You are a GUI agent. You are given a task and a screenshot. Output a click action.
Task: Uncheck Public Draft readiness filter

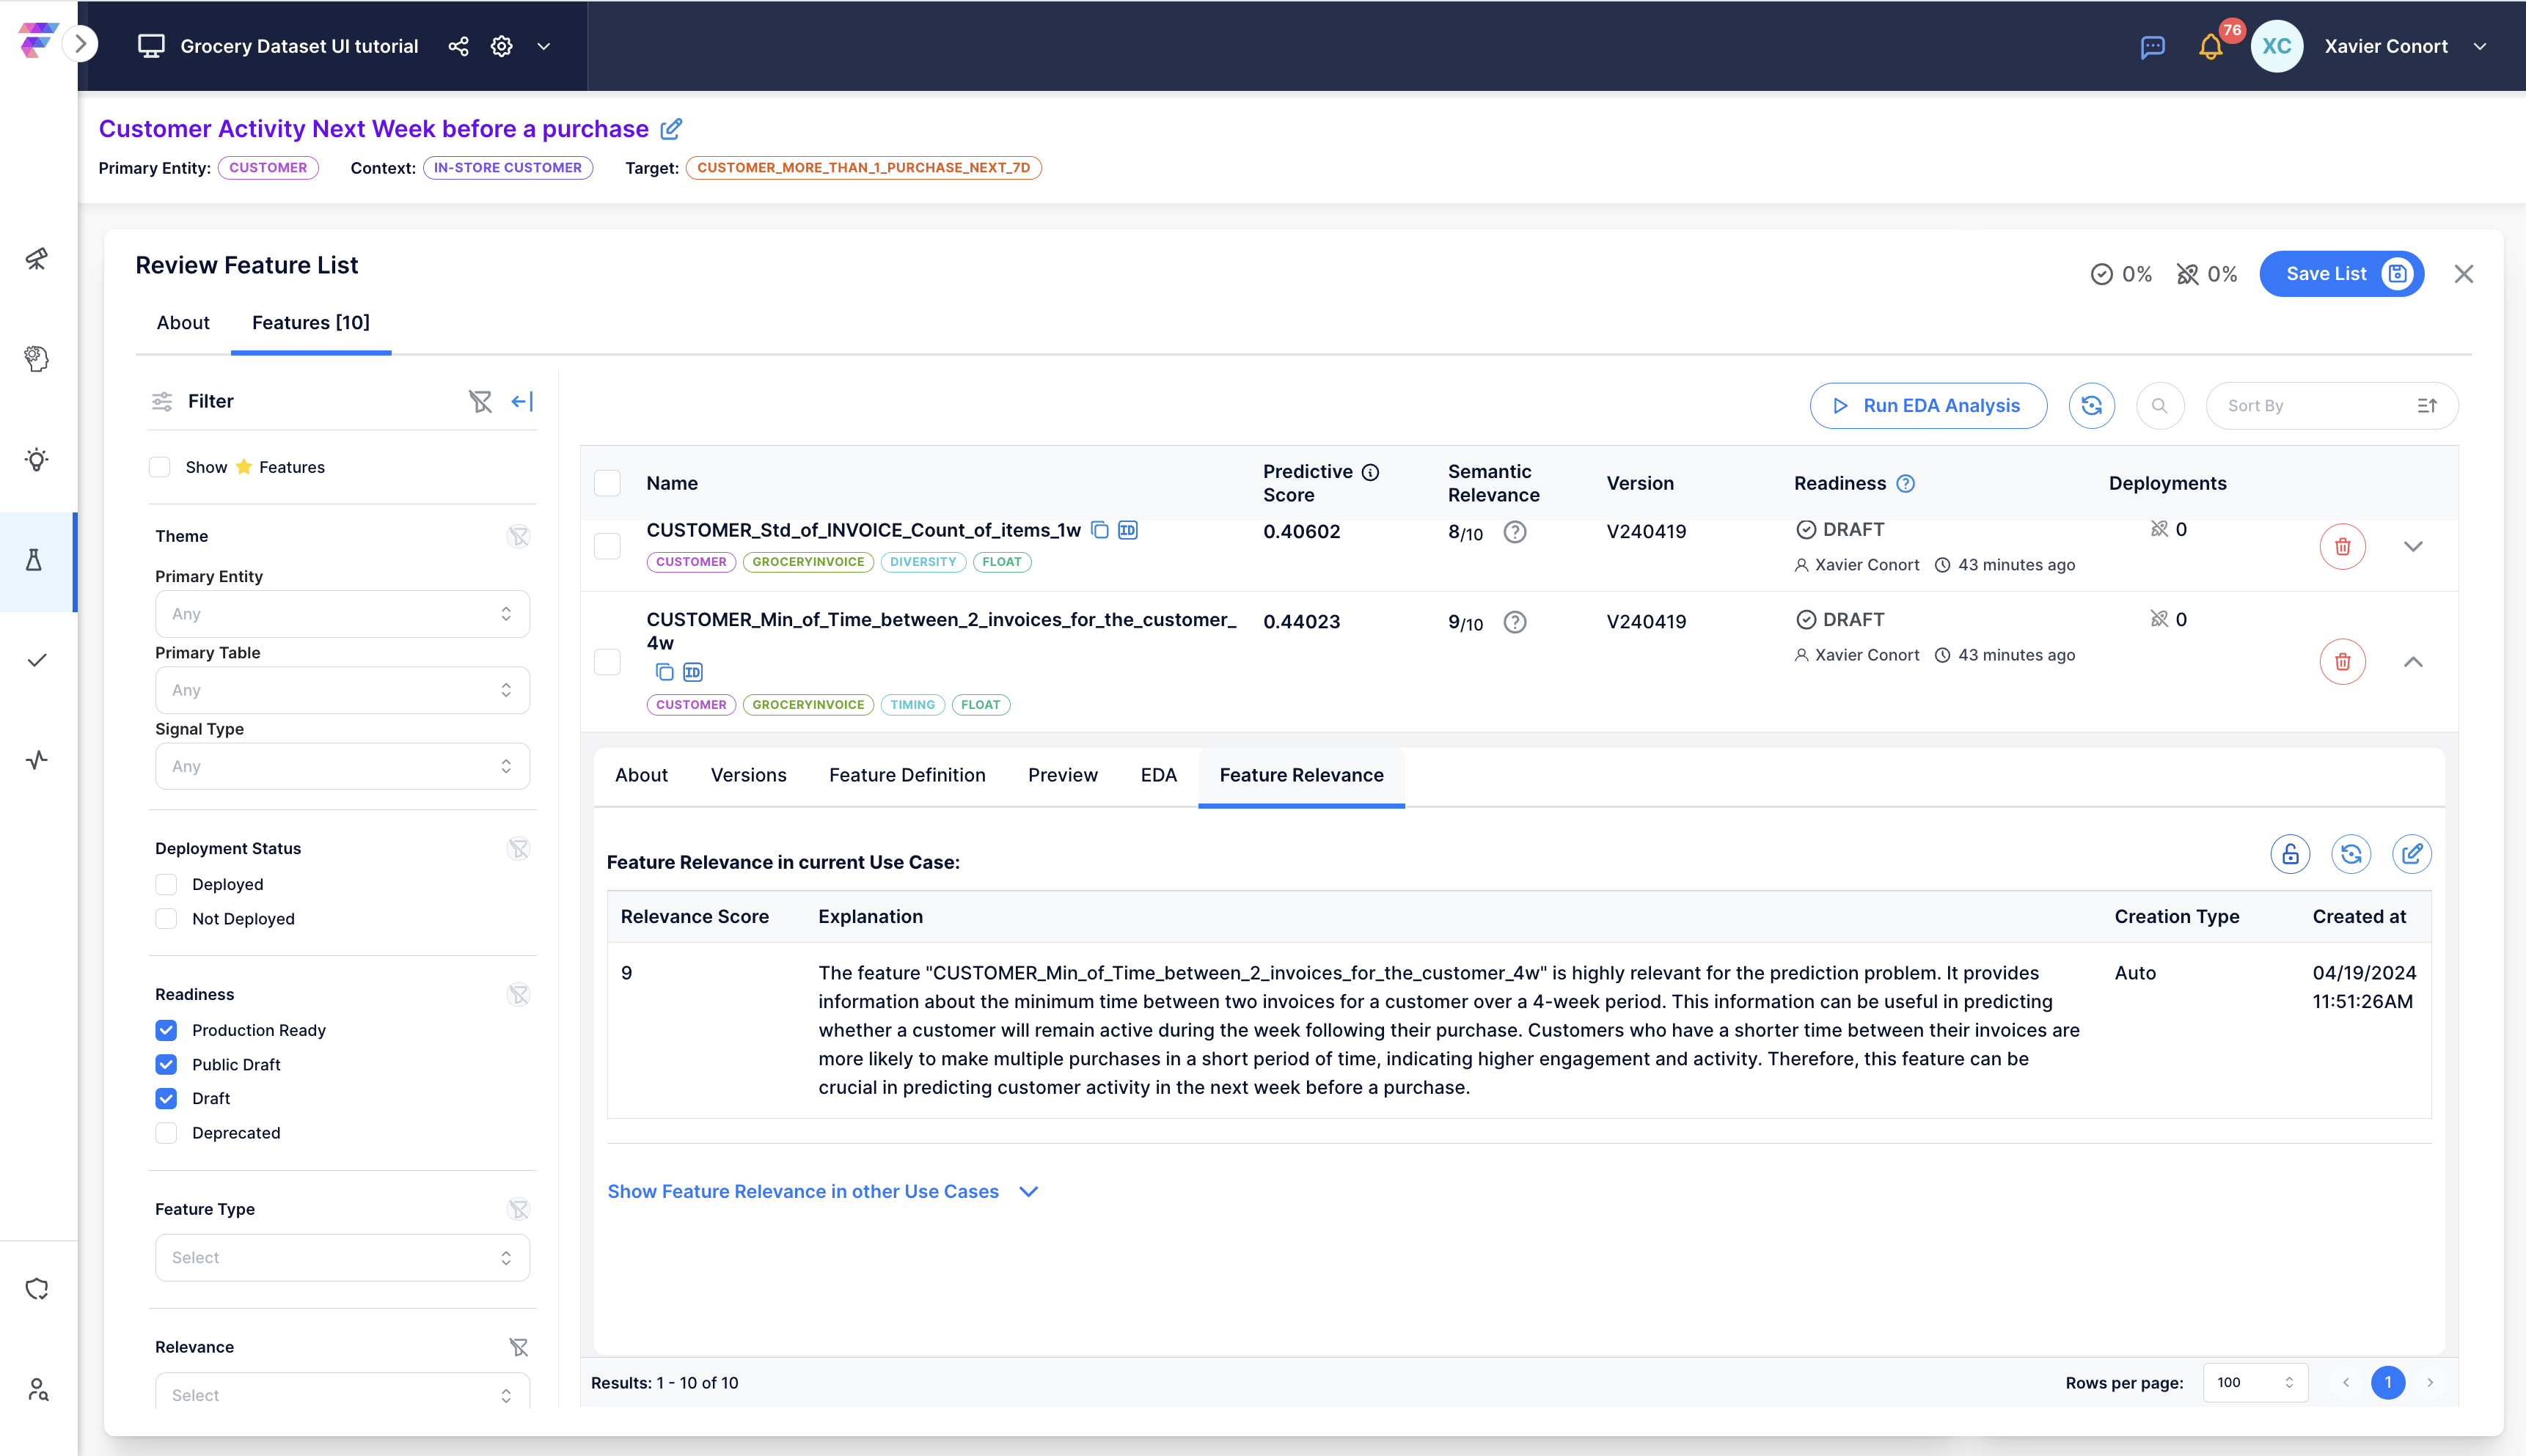coord(166,1065)
